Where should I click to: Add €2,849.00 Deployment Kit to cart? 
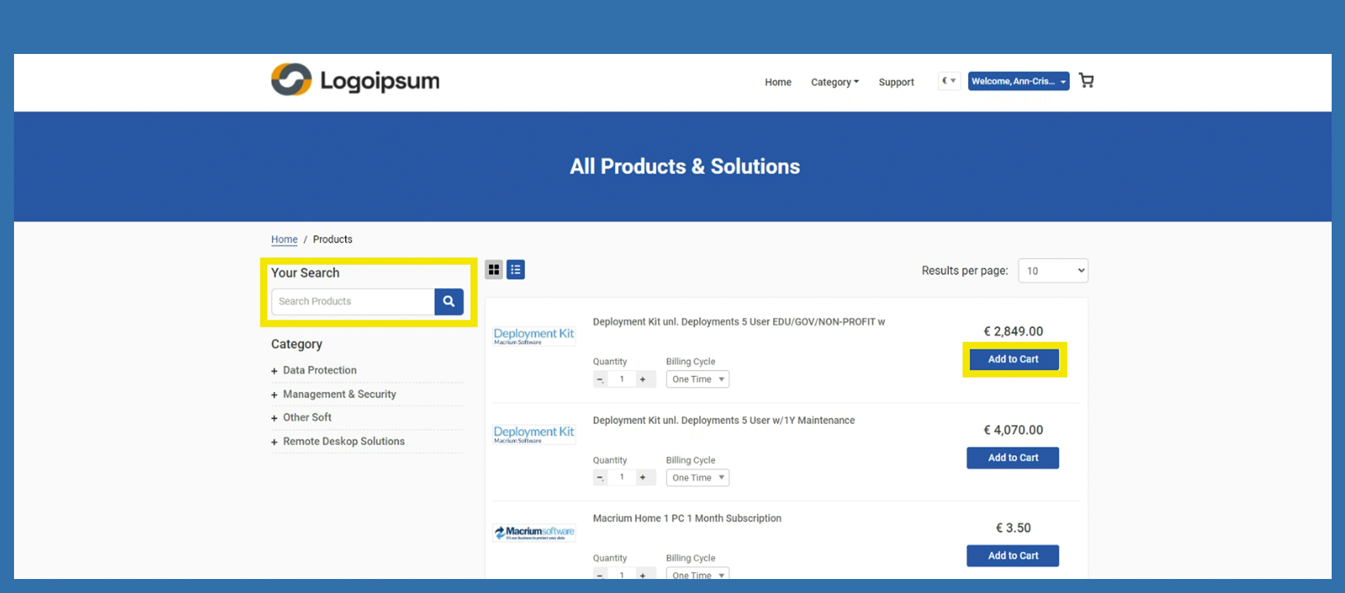[x=1012, y=359]
